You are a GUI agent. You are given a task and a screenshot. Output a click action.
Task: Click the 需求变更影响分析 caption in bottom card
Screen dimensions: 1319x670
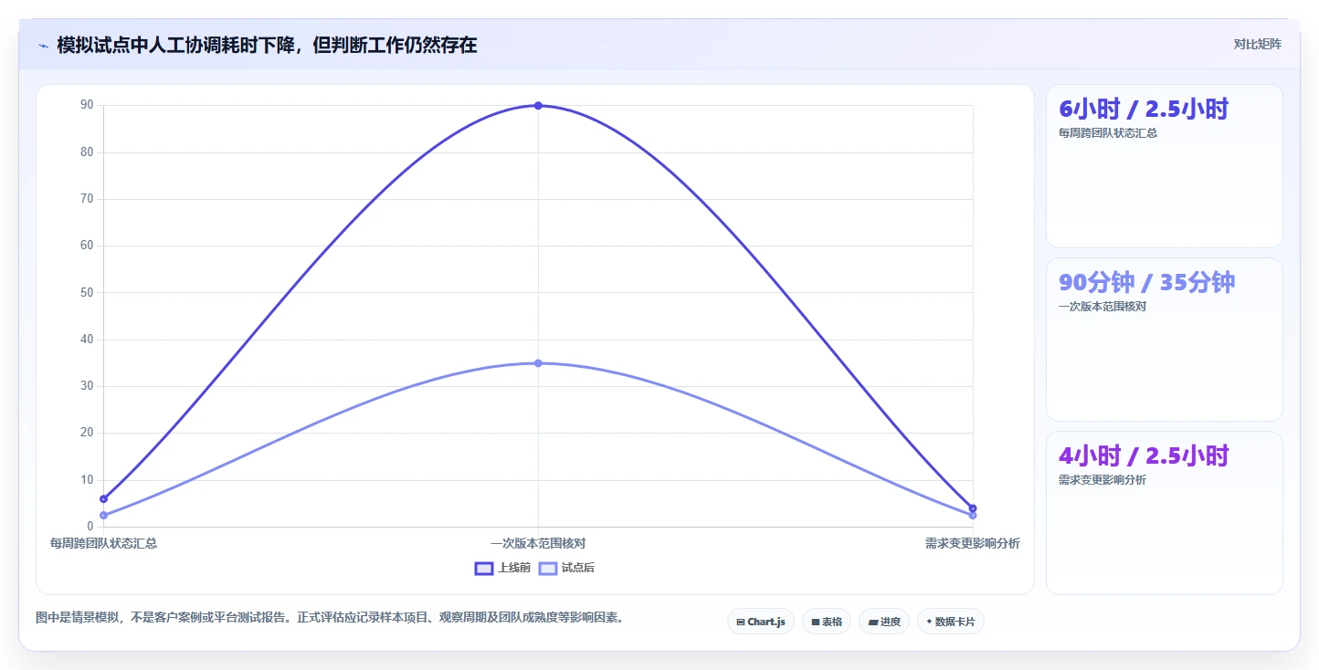coord(1103,480)
